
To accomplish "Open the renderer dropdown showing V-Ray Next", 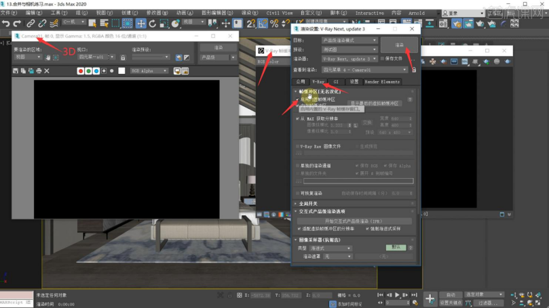I will [x=349, y=59].
